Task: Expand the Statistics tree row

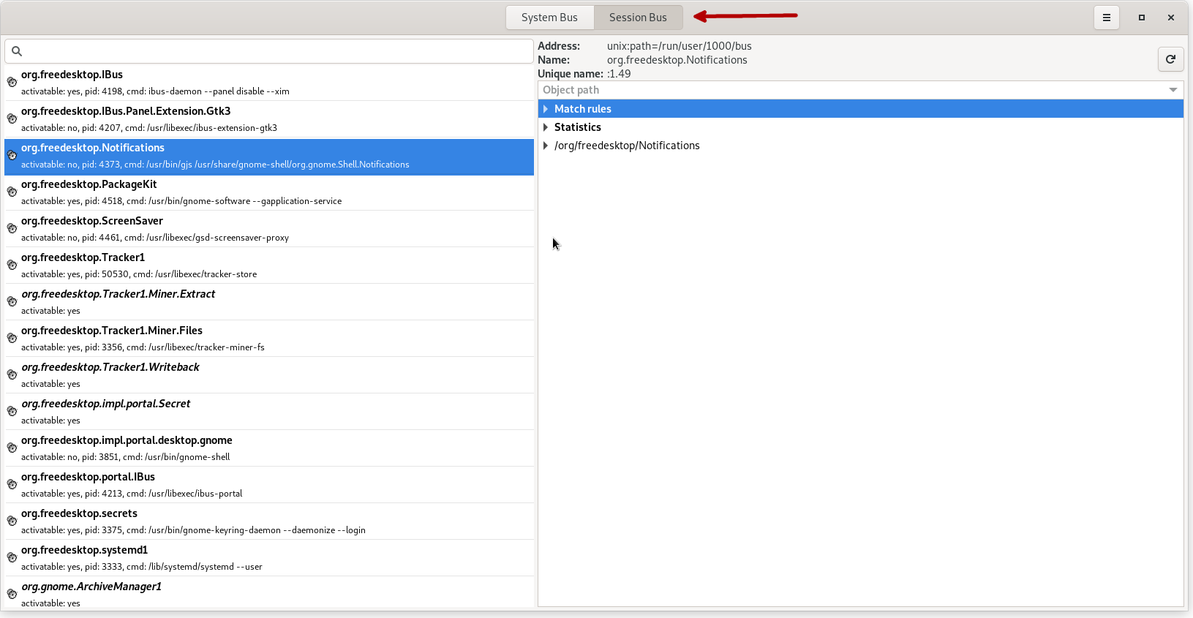Action: (546, 127)
